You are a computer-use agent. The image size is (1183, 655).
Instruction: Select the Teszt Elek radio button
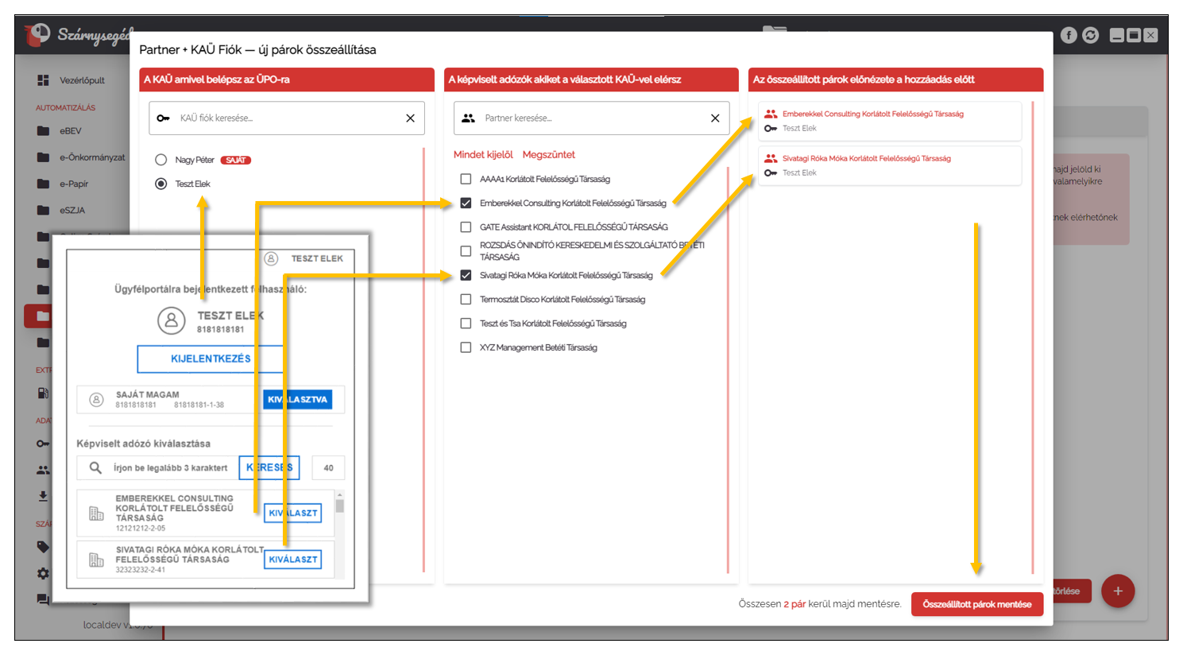(x=161, y=184)
